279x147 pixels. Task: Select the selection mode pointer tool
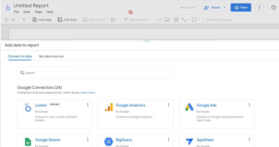24,20
